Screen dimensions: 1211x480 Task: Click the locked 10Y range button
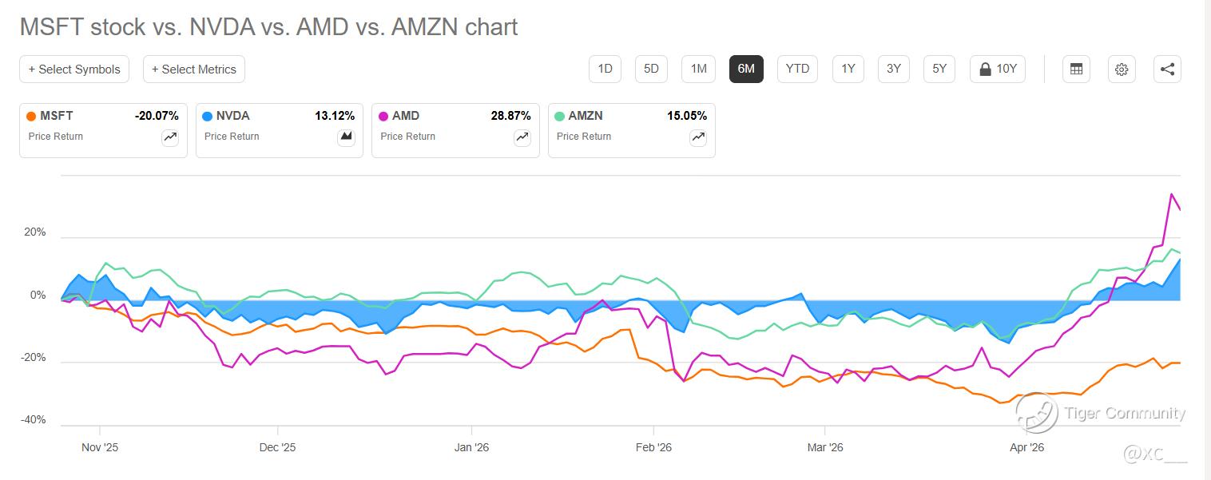998,69
